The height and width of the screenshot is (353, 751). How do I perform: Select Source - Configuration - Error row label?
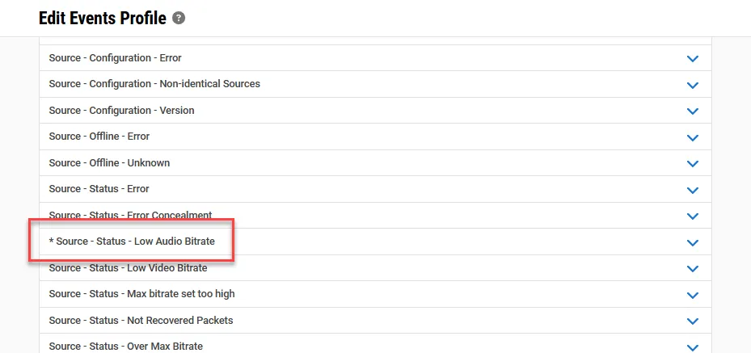(x=115, y=58)
